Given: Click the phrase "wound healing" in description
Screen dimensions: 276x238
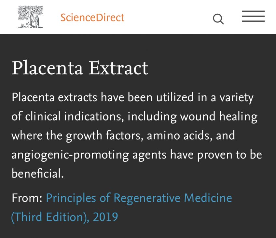Looking at the screenshot, I should pyautogui.click(x=219, y=117).
